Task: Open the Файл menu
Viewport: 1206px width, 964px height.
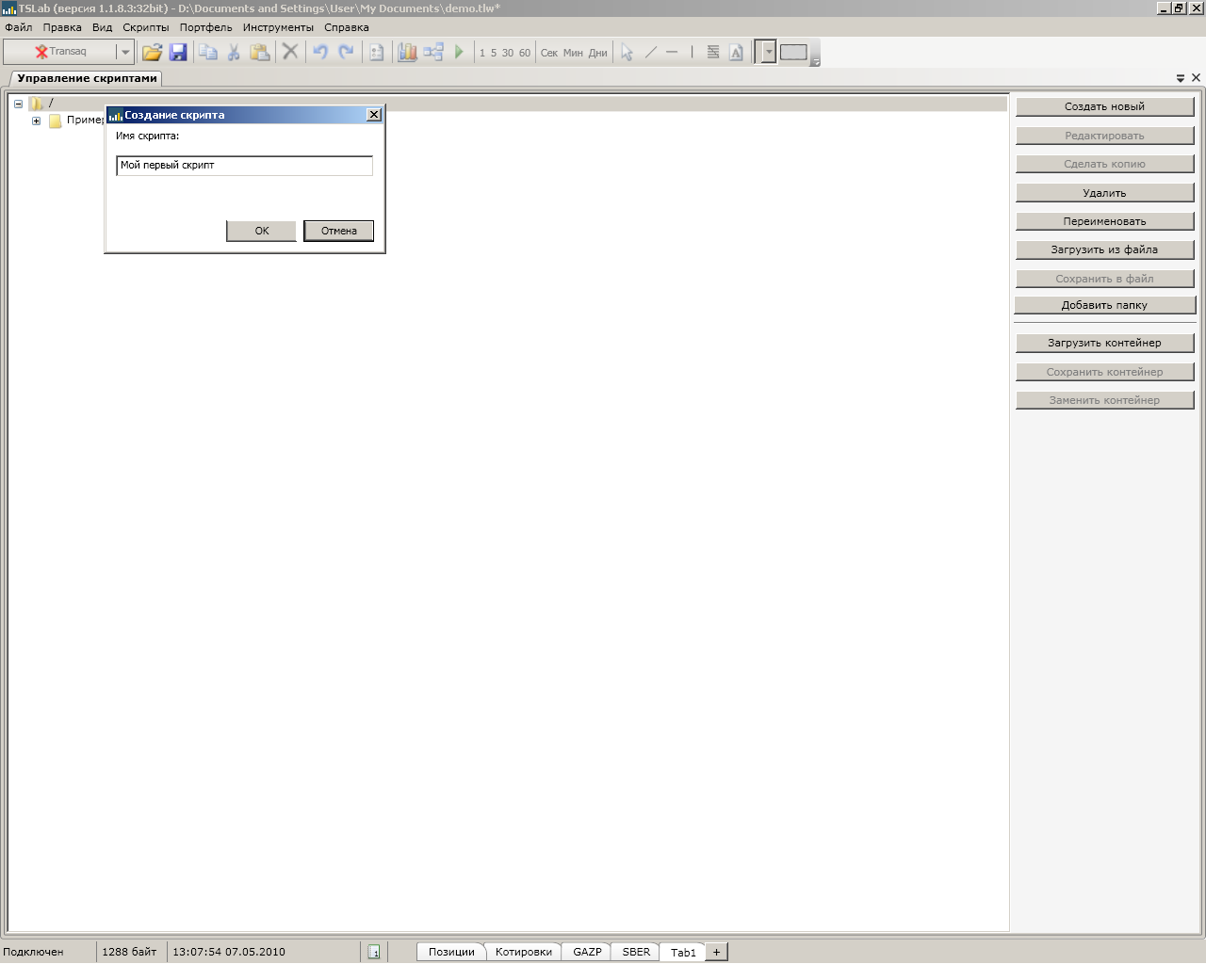Action: (x=19, y=27)
